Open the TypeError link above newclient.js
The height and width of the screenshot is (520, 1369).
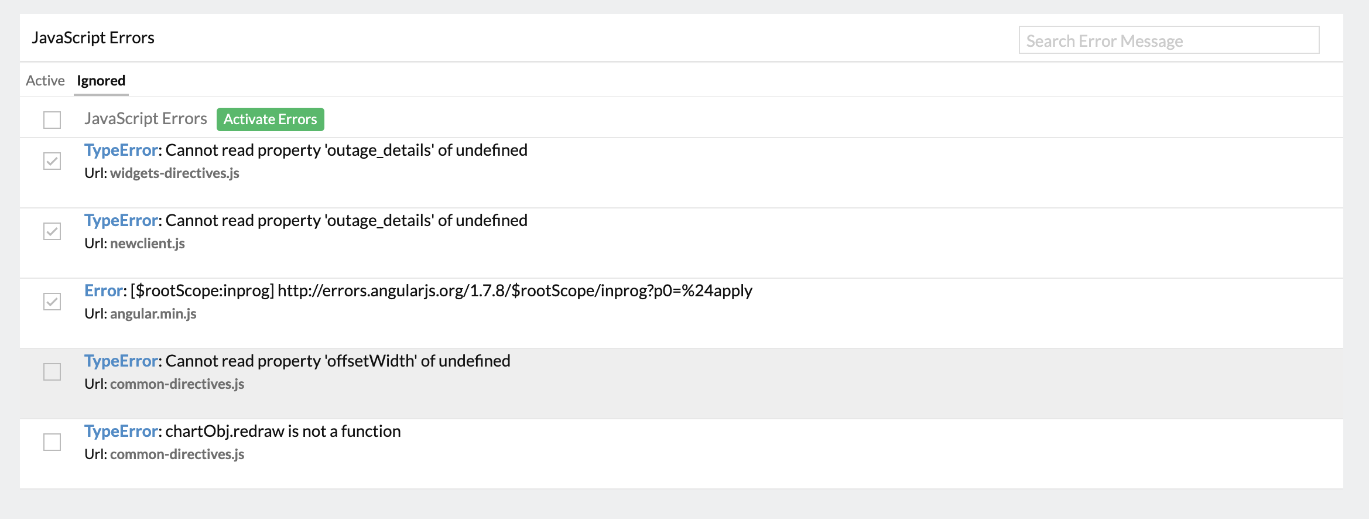pyautogui.click(x=121, y=221)
